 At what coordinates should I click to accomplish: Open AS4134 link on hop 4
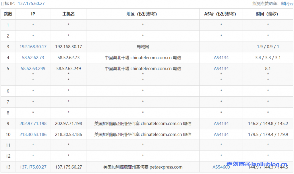(x=221, y=58)
